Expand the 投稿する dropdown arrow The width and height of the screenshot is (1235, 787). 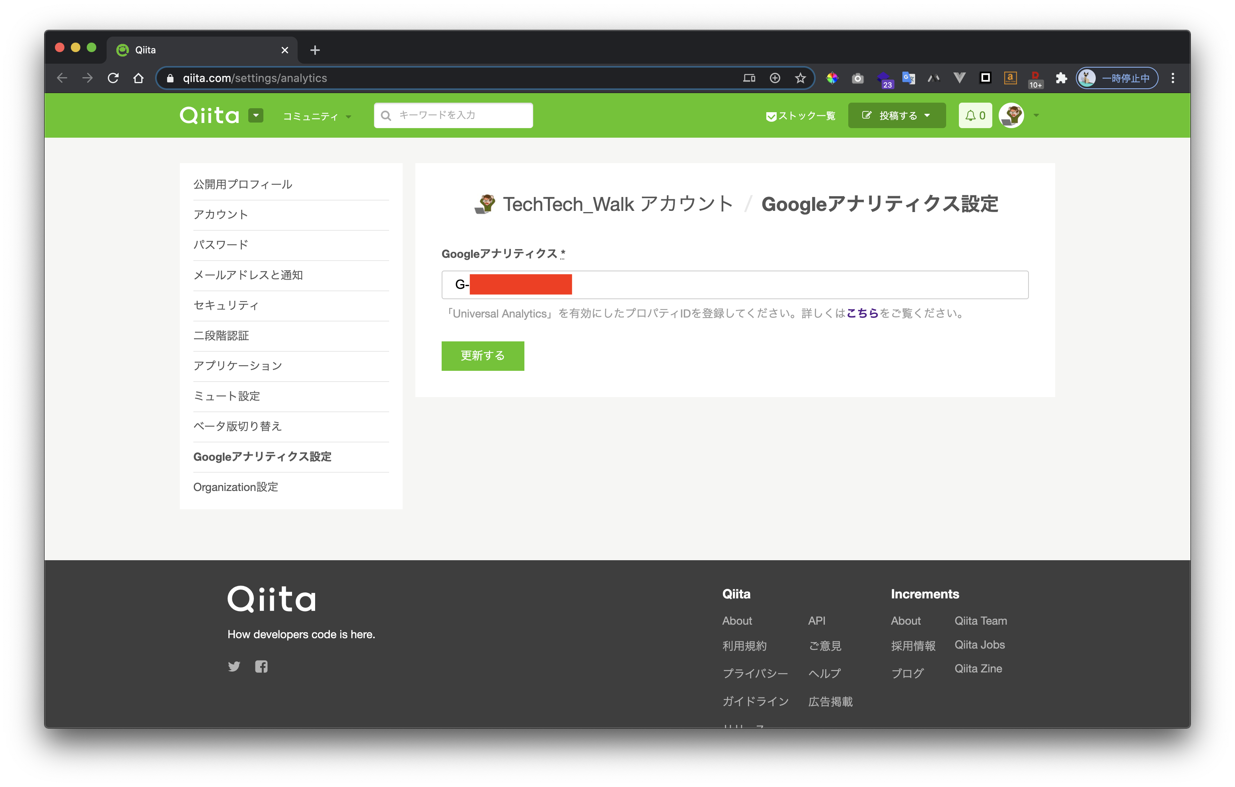point(927,115)
